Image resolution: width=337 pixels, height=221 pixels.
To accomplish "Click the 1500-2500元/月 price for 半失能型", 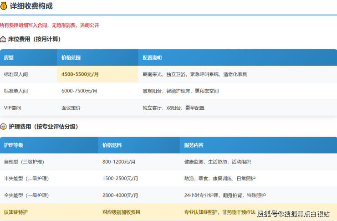I will 120,179.
